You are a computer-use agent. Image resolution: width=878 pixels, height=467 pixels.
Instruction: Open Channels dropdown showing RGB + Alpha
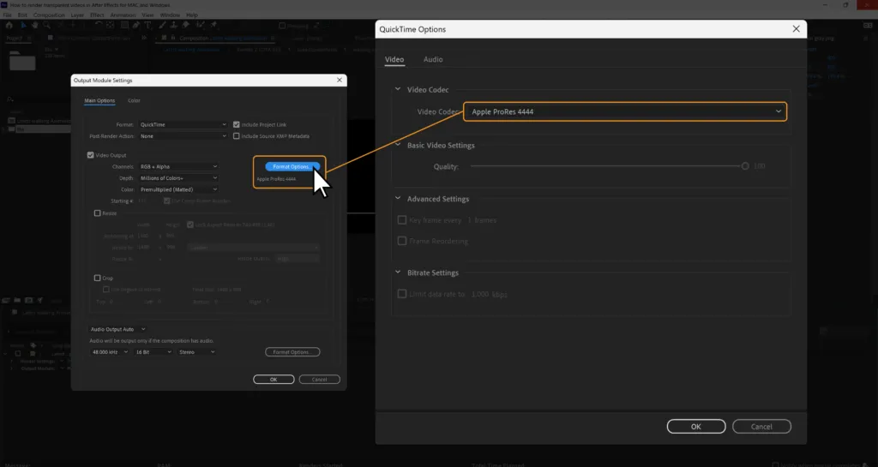pyautogui.click(x=178, y=167)
